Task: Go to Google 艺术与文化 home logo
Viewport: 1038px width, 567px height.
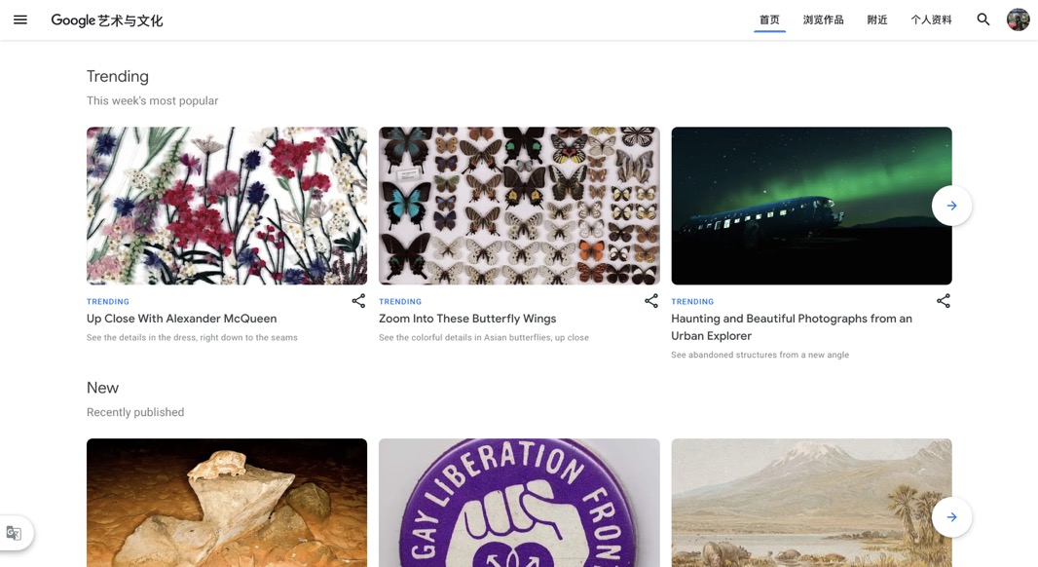Action: [x=106, y=20]
